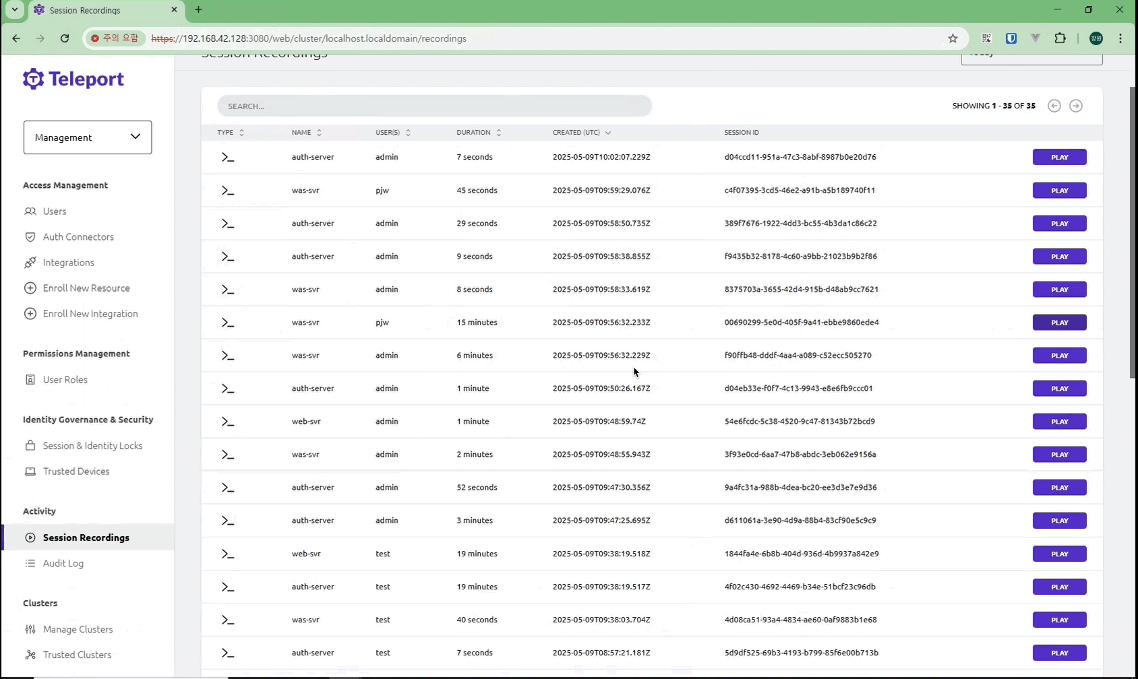Viewport: 1138px width, 679px height.
Task: Open User Roles menu item
Action: 65,380
